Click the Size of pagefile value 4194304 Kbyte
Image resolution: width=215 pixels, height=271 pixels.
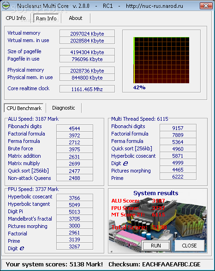[87, 52]
